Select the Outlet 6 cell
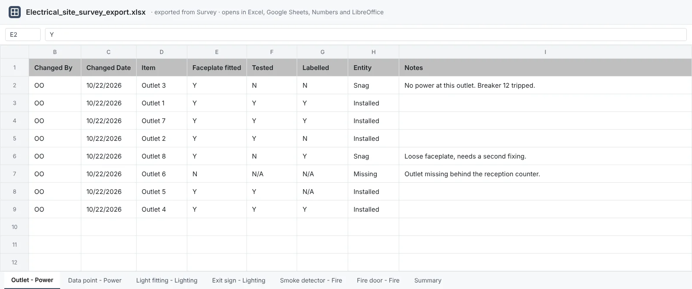The height and width of the screenshot is (289, 692). [162, 174]
